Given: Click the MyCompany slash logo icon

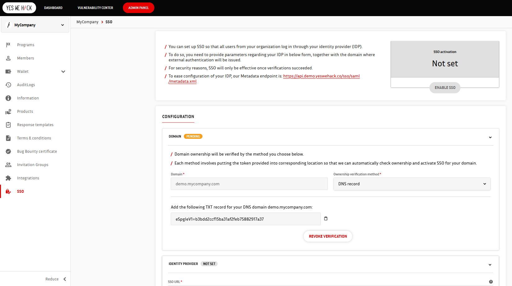Looking at the screenshot, I should [9, 25].
